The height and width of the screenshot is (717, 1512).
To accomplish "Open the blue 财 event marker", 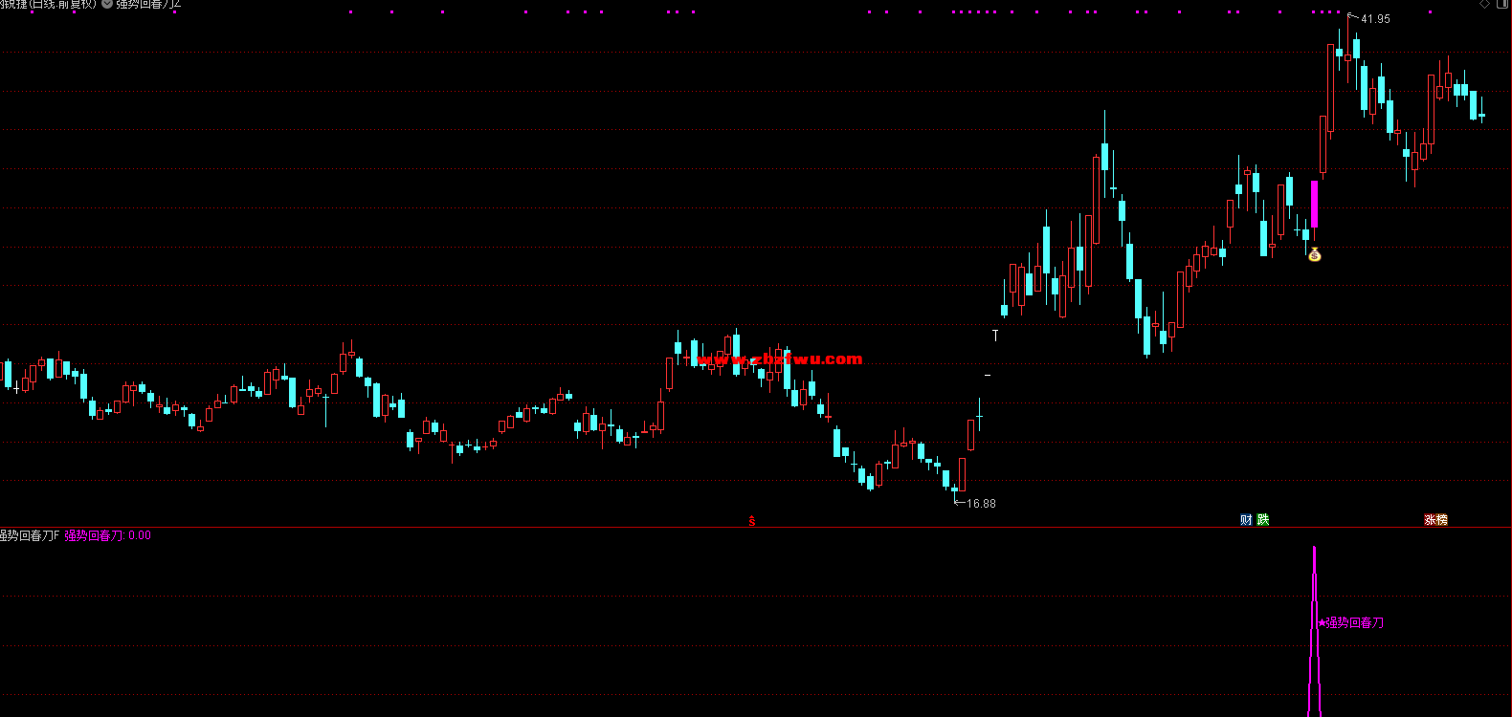I will point(1246,520).
